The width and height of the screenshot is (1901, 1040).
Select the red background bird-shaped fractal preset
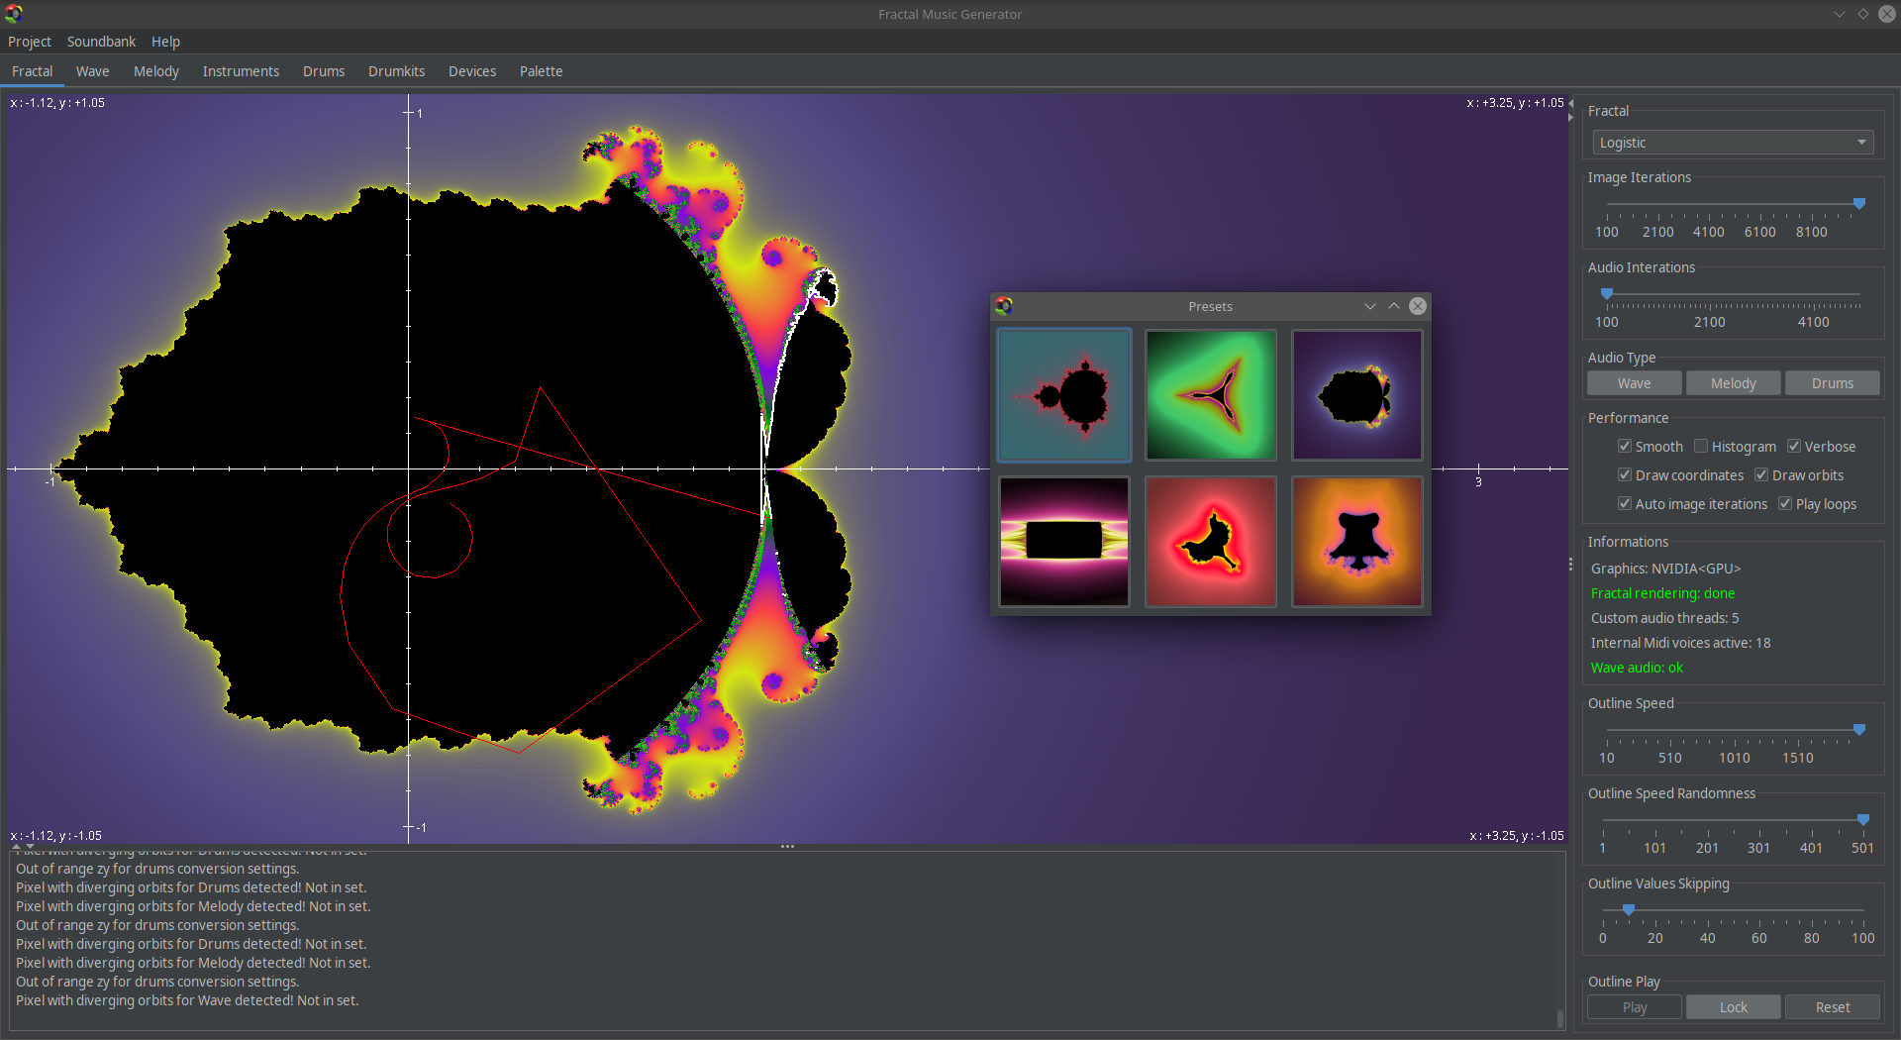(1211, 542)
